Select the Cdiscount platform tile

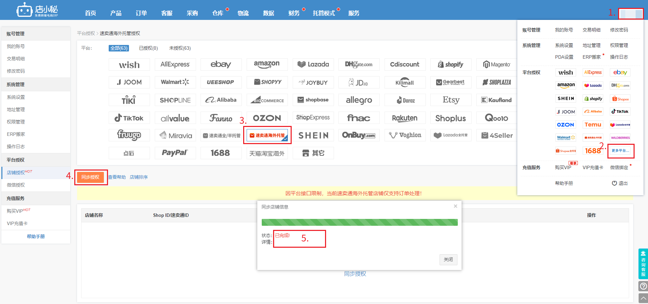[x=405, y=65]
